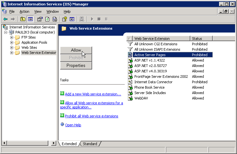
Task: Click the ASP.NET v4.0.30319 row icon
Action: click(130, 71)
